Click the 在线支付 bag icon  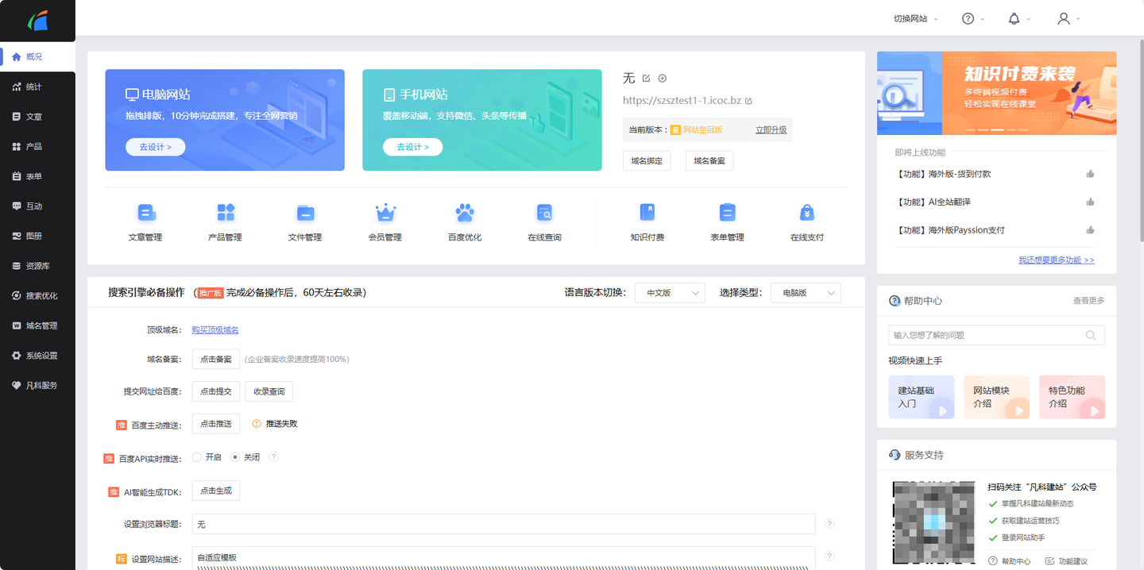click(x=806, y=213)
